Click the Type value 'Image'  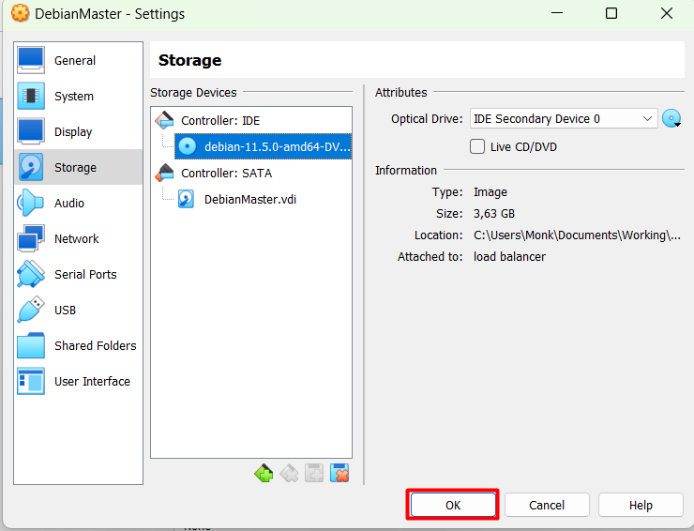(490, 192)
